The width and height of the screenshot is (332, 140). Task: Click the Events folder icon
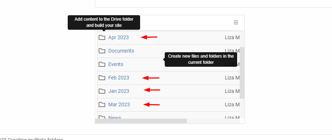(102, 64)
